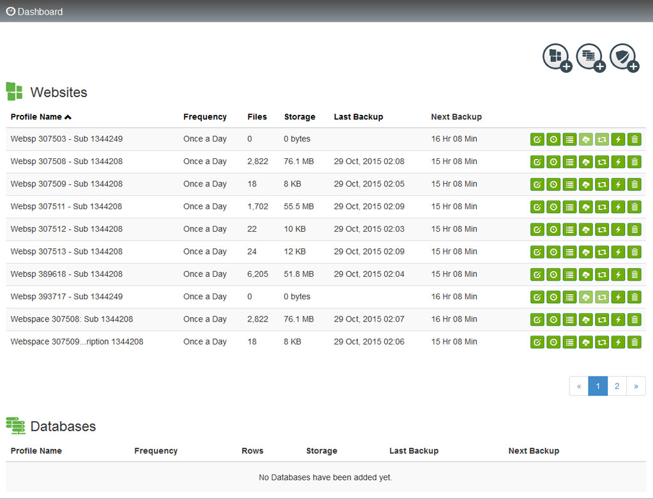Sort websites by Last Backup column
This screenshot has height=499, width=653.
358,117
